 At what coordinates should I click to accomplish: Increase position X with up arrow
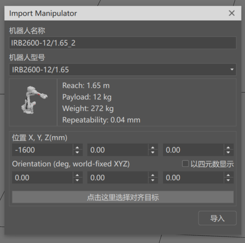(77, 147)
